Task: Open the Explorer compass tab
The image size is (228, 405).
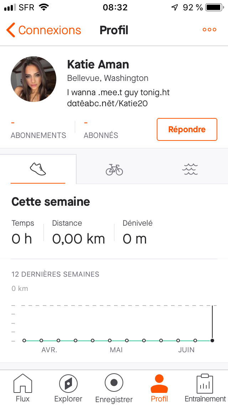Action: (x=68, y=388)
